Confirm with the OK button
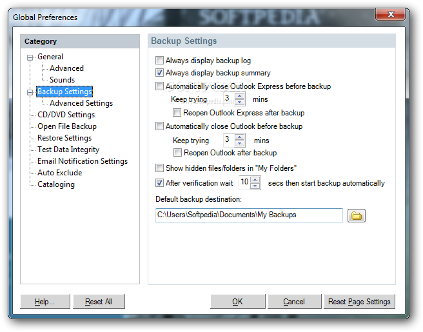This screenshot has width=423, height=332. tap(238, 301)
